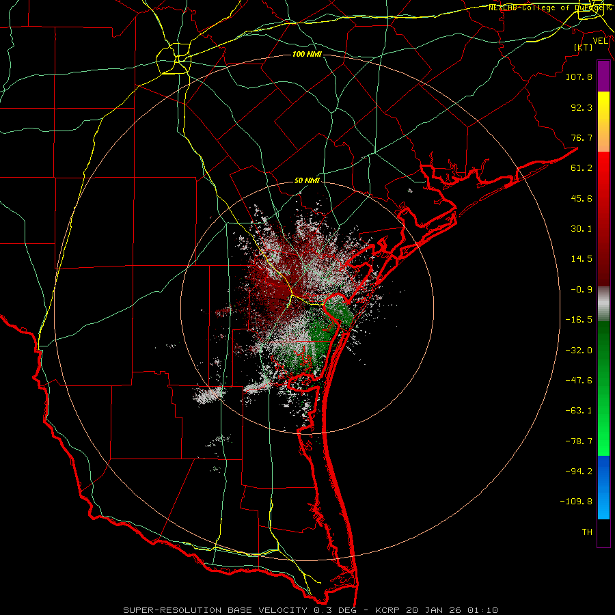Click the -78.7 velocity scale value
The image size is (615, 615).
[579, 441]
